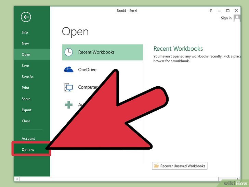Click the Recent Workbooks heading on the right
249x187 pixels.
coord(178,49)
